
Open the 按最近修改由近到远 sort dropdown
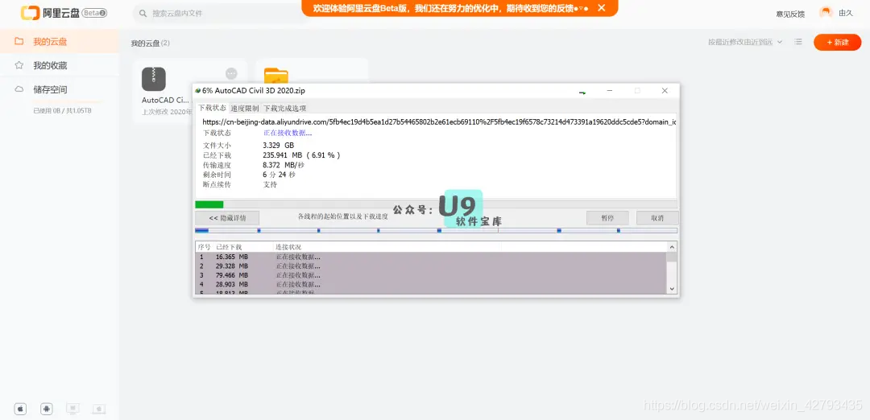point(745,42)
